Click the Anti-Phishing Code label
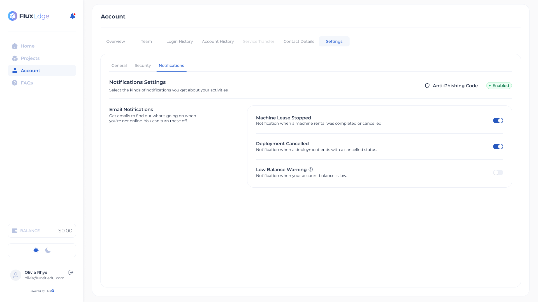Image resolution: width=538 pixels, height=302 pixels. (455, 86)
